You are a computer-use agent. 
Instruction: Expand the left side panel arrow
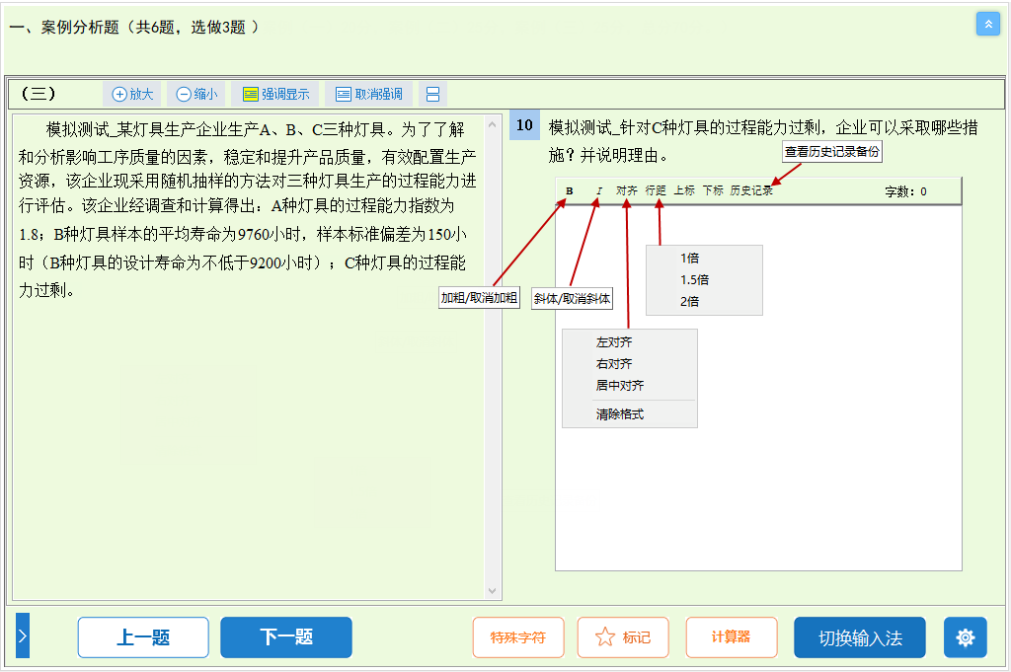click(x=23, y=635)
